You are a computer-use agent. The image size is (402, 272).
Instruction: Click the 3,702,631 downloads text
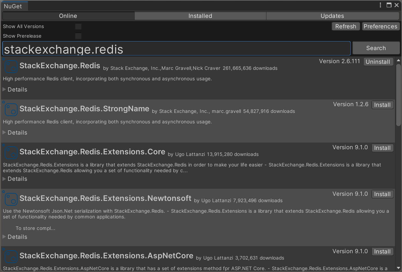(260, 258)
